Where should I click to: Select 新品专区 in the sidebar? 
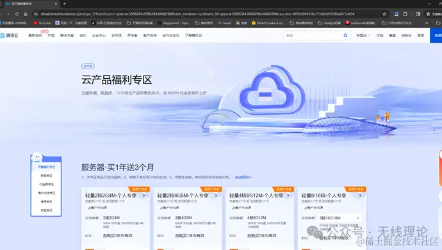[x=46, y=176]
